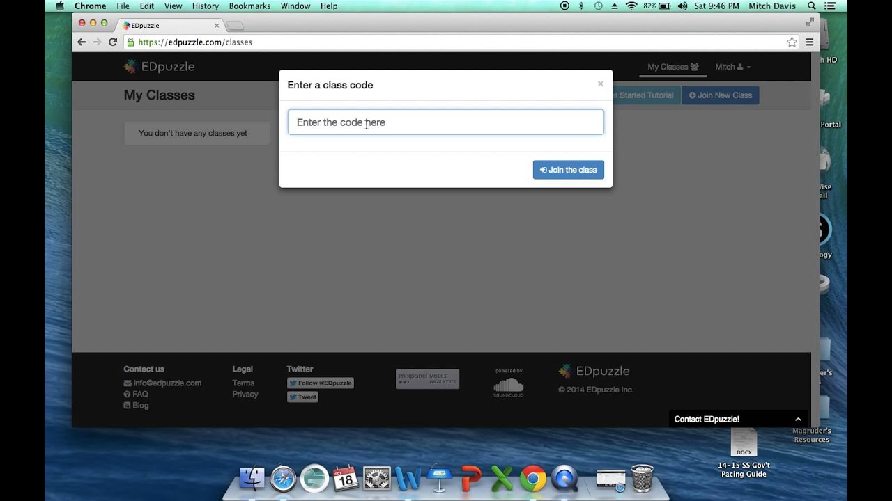
Task: Open Spotlight search magnifier
Action: (812, 6)
